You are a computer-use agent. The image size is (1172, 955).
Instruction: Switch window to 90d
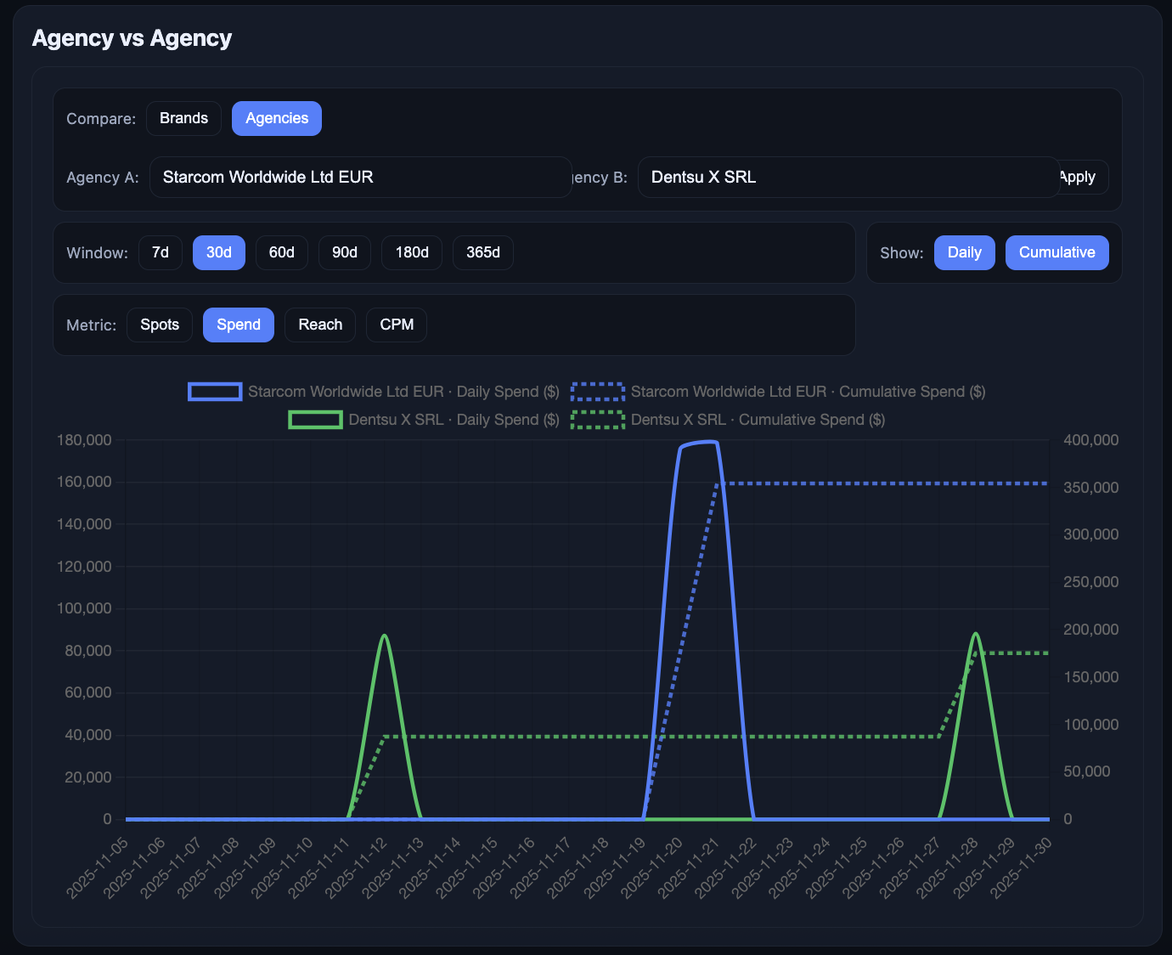click(344, 252)
